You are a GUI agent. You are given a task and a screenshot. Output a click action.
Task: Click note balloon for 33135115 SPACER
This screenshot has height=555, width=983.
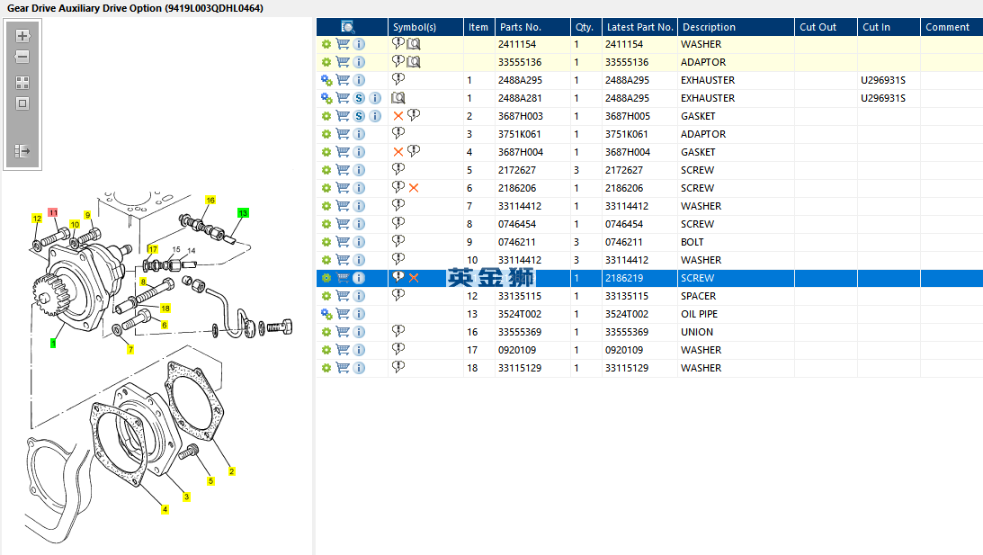coord(398,295)
